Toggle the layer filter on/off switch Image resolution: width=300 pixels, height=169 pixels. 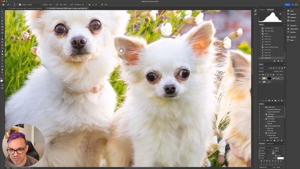(x=285, y=68)
